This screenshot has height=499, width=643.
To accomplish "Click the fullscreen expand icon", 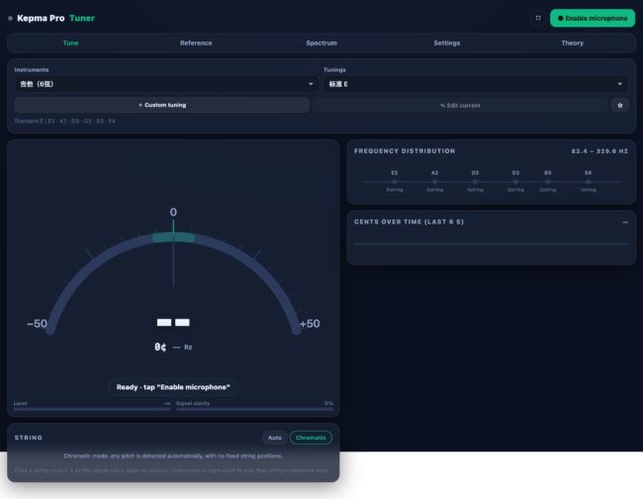I will 538,18.
